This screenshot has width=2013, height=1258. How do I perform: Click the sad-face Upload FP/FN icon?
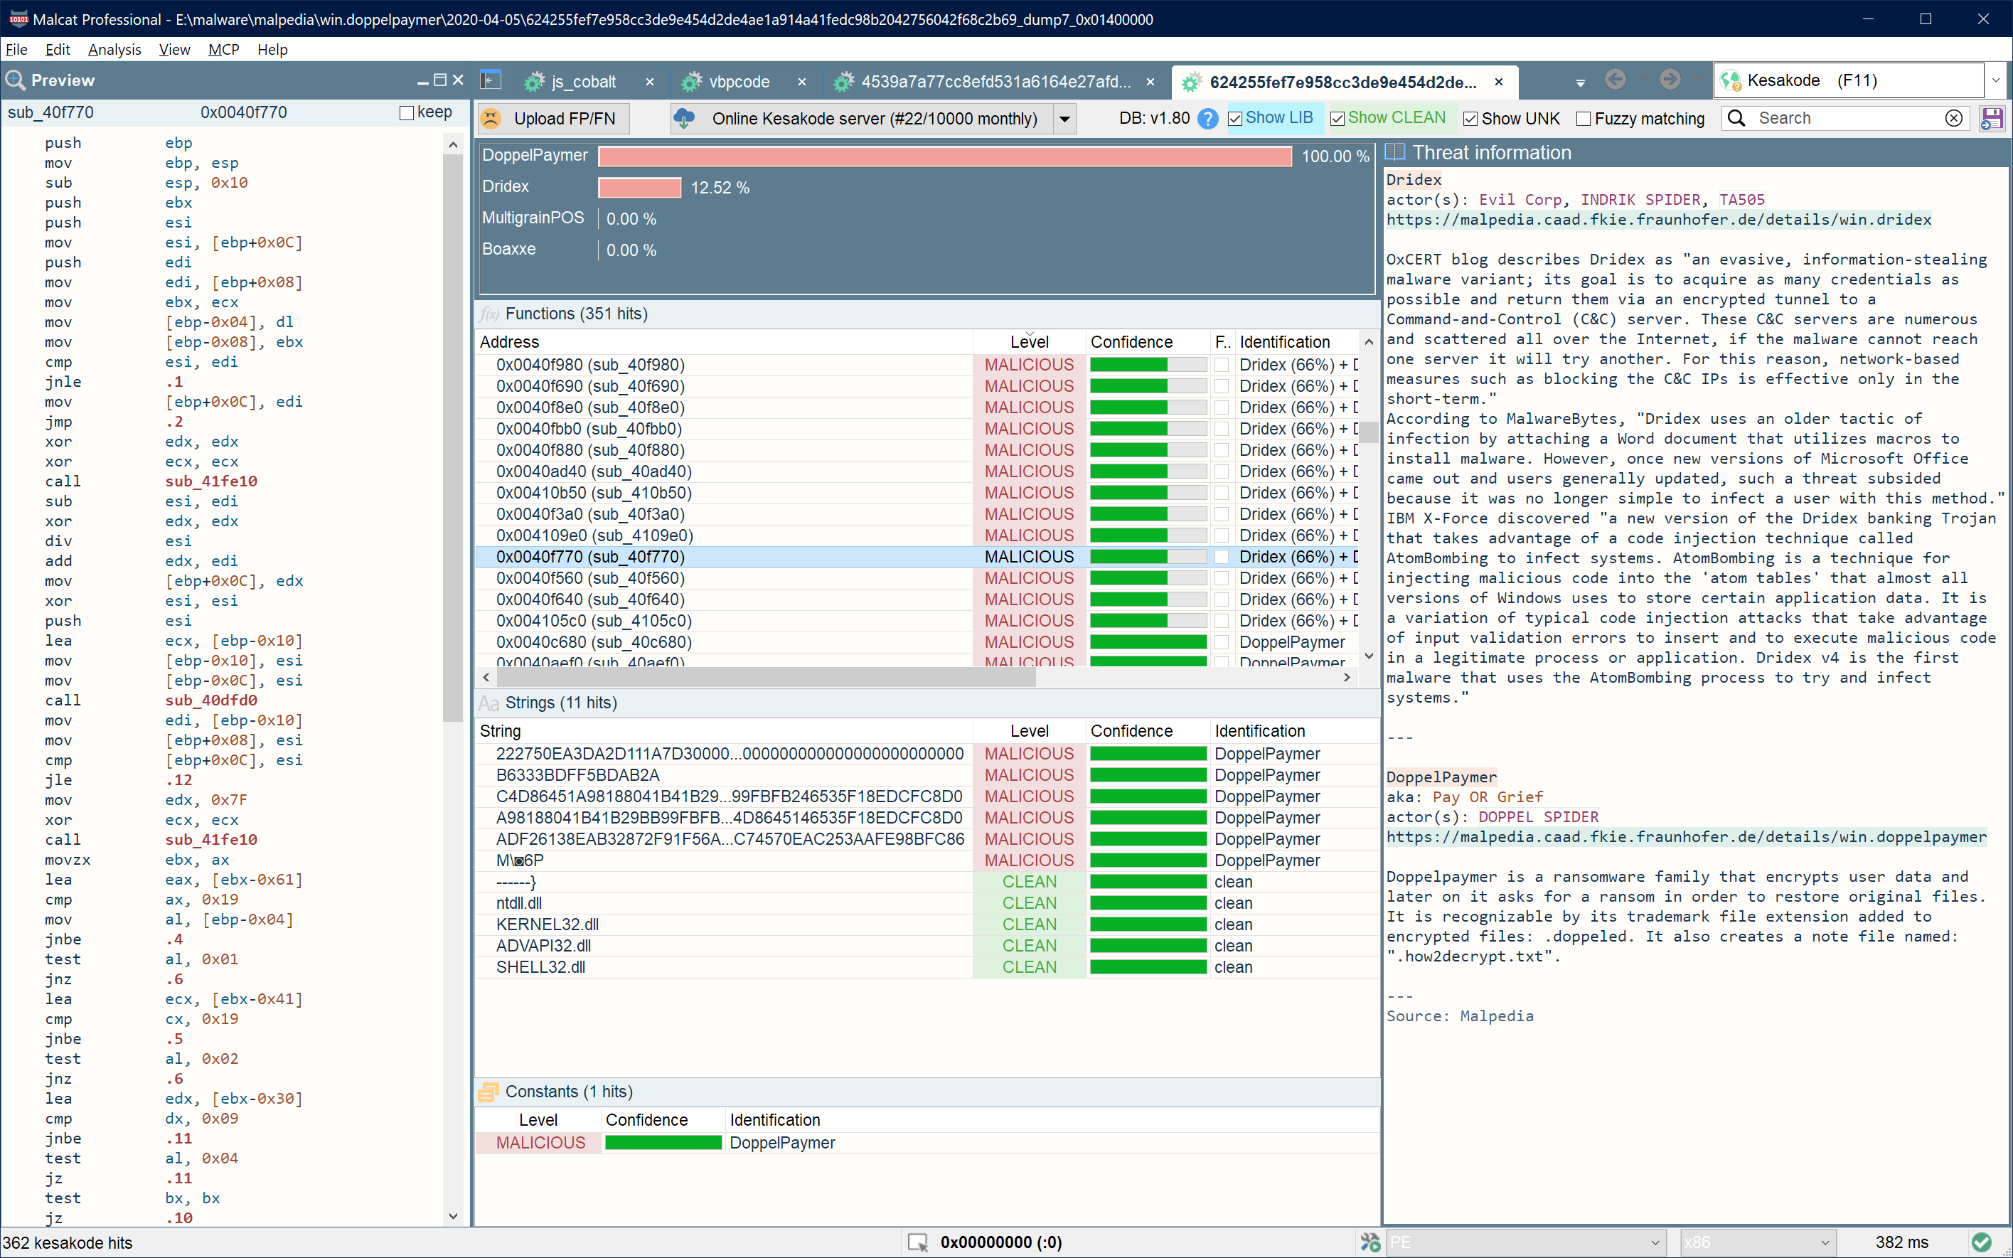tap(491, 118)
